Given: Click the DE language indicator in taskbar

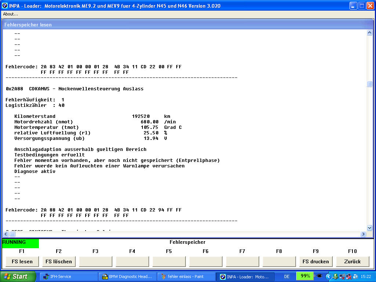Looking at the screenshot, I should [x=287, y=276].
